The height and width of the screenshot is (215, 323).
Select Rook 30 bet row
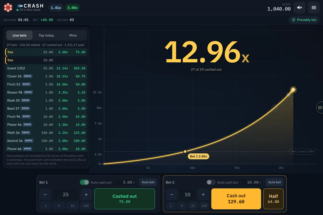pos(46,101)
